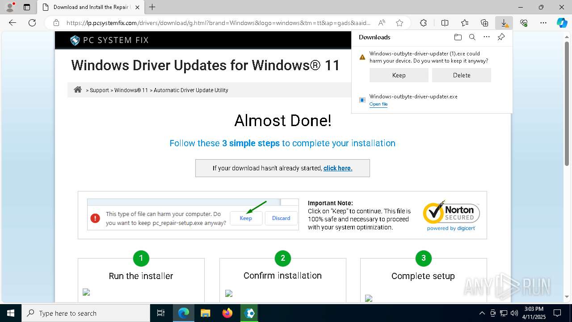Open Task View on taskbar

pyautogui.click(x=161, y=313)
